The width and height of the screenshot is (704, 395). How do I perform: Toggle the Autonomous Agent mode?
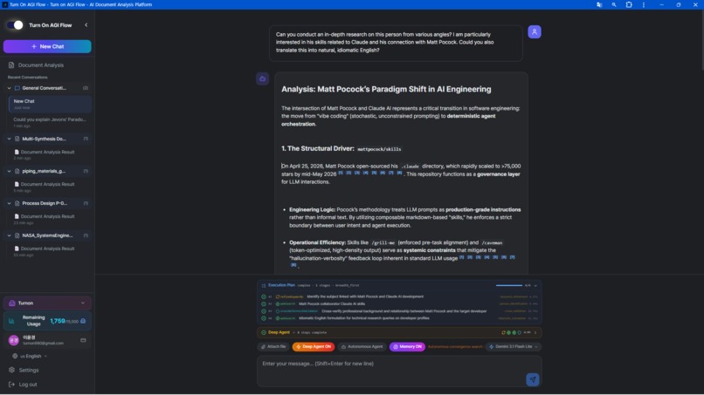362,346
